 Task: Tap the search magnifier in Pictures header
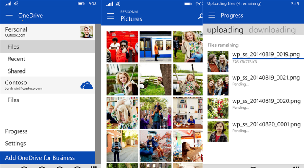click(201, 16)
